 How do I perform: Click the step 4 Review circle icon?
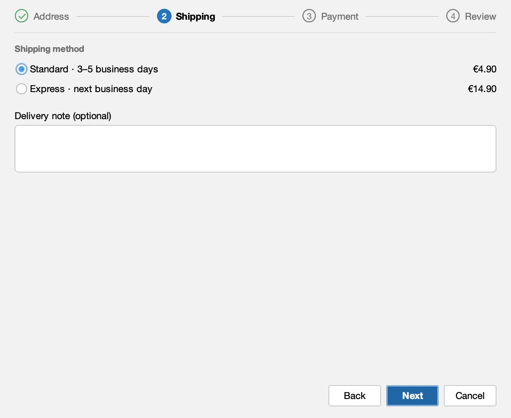click(x=453, y=16)
